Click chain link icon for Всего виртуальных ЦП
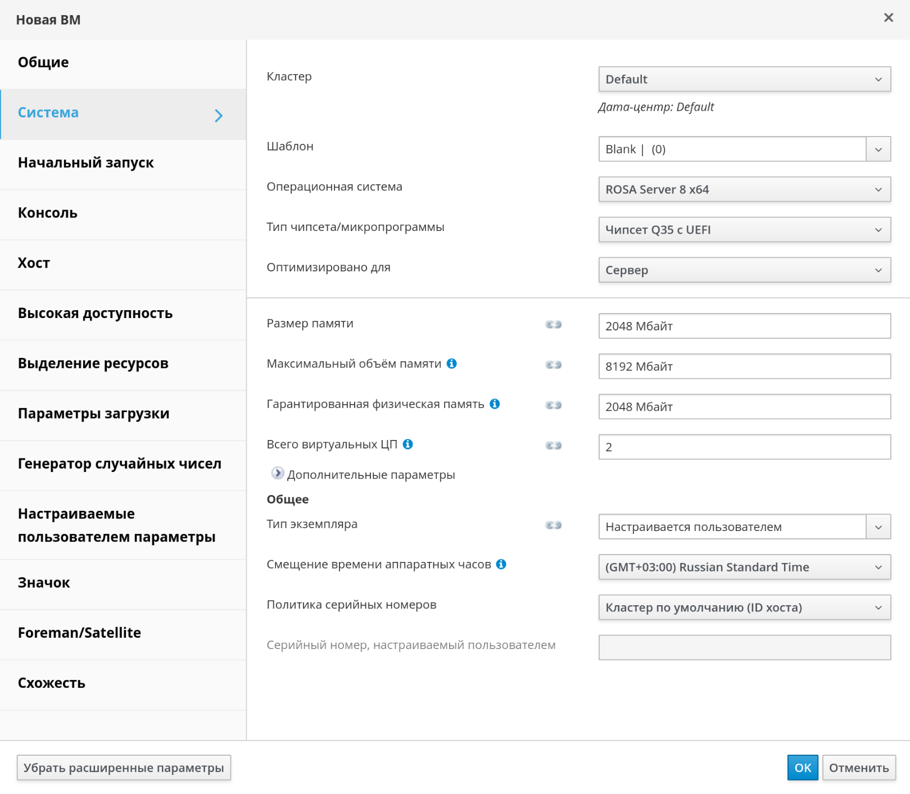This screenshot has height=794, width=910. [553, 445]
